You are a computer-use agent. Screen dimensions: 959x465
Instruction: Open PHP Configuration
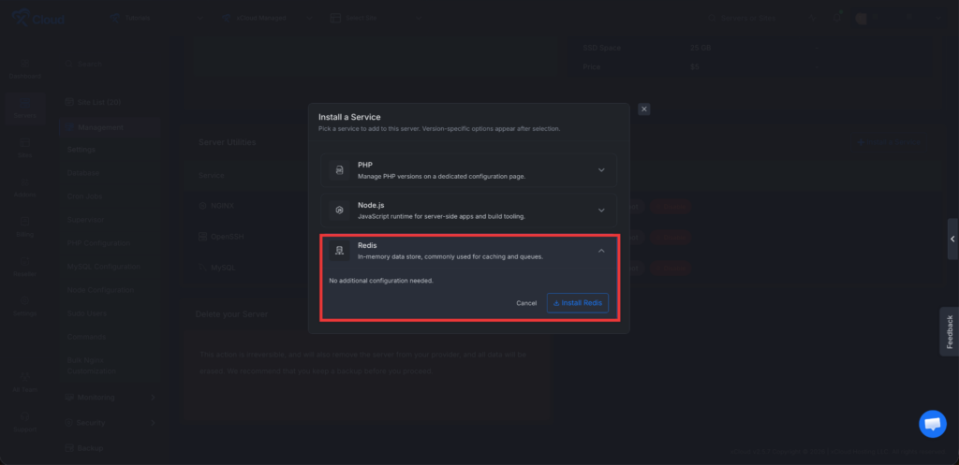point(98,242)
